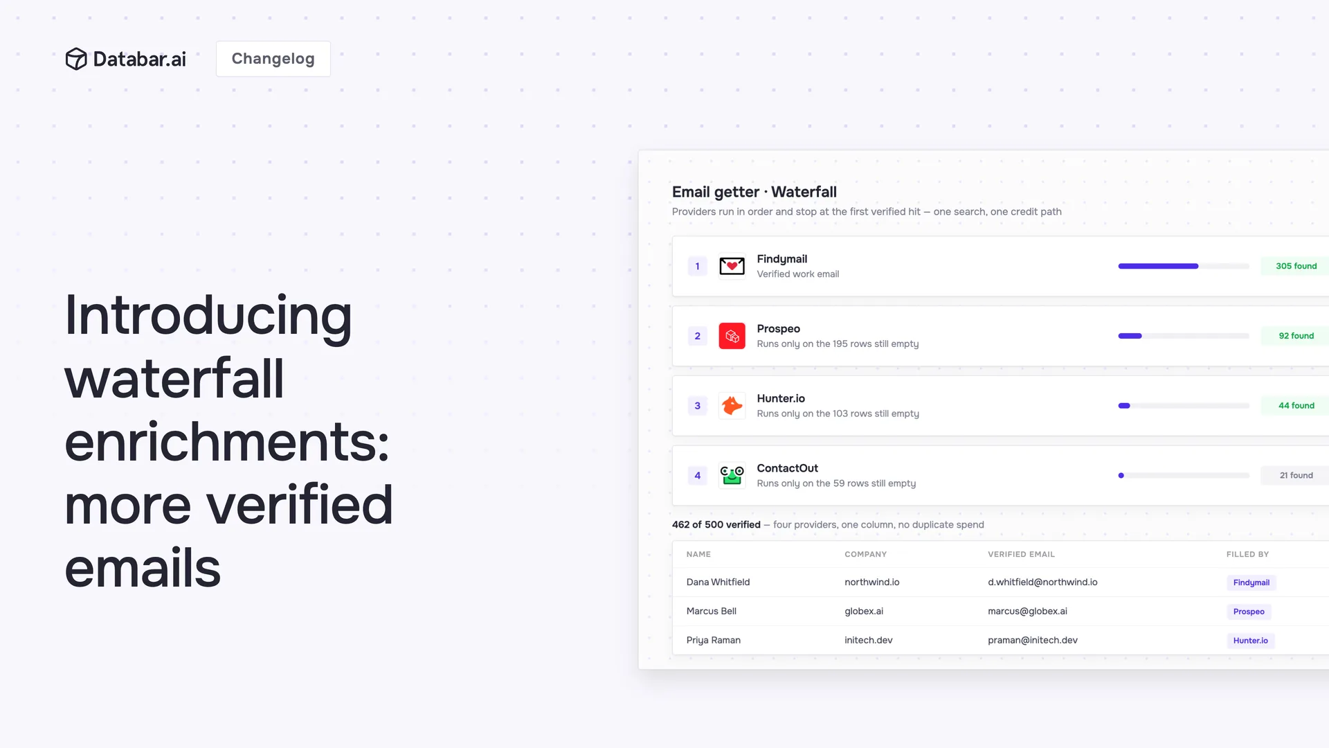The image size is (1329, 748).
Task: Click the initech.dev company cell
Action: (868, 640)
